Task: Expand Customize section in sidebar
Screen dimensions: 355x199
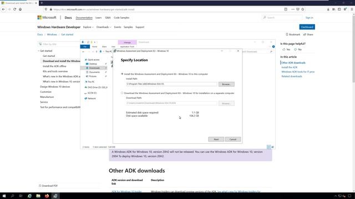Action: pos(45,92)
